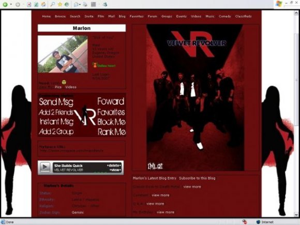The image size is (300, 225).
Task: Click Subscribe to this Blog link
Action: point(197,178)
